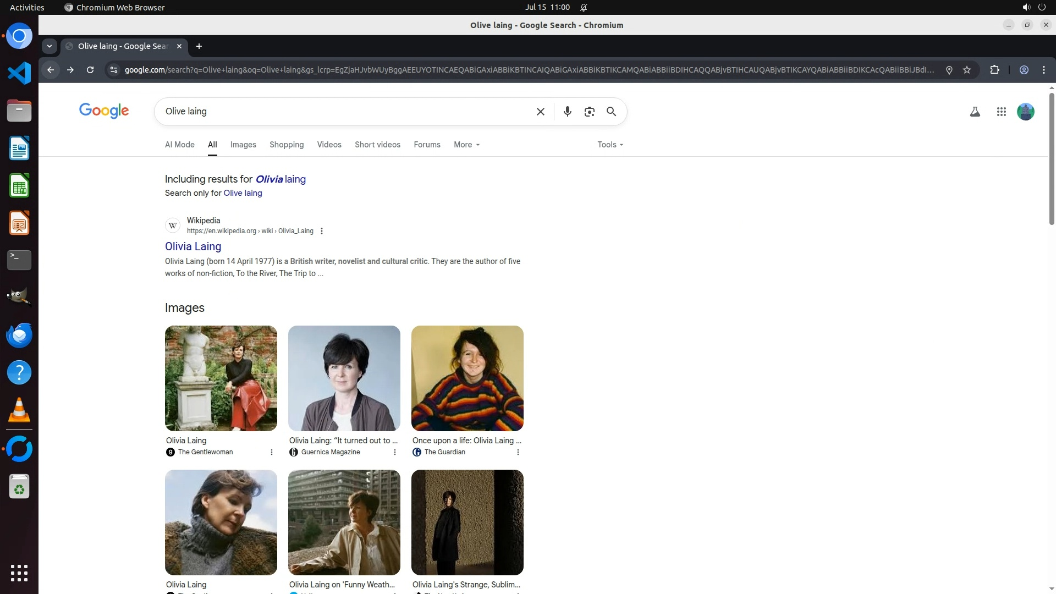Switch to the Images results tab
Screen dimensions: 1056x594
click(243, 145)
